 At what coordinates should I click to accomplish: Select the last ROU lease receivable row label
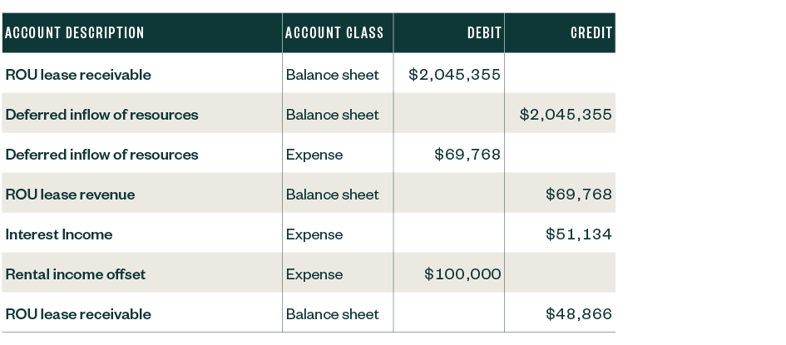tap(78, 314)
